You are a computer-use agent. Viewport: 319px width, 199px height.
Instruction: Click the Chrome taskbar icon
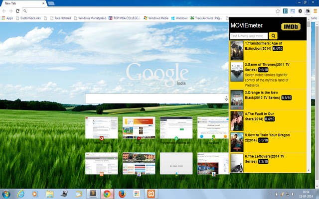[107, 194]
